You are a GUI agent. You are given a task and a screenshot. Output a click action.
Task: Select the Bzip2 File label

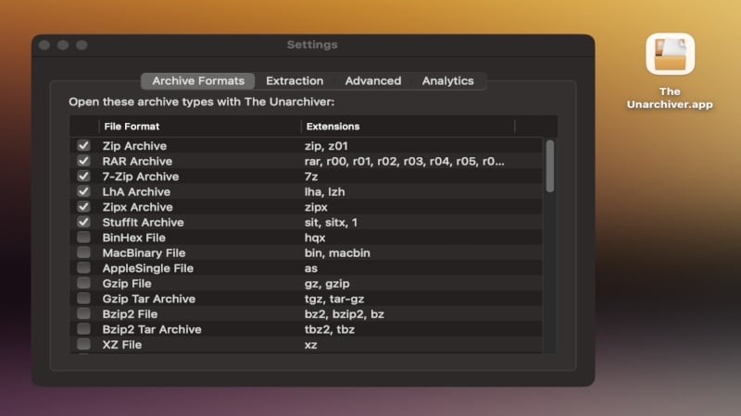130,314
